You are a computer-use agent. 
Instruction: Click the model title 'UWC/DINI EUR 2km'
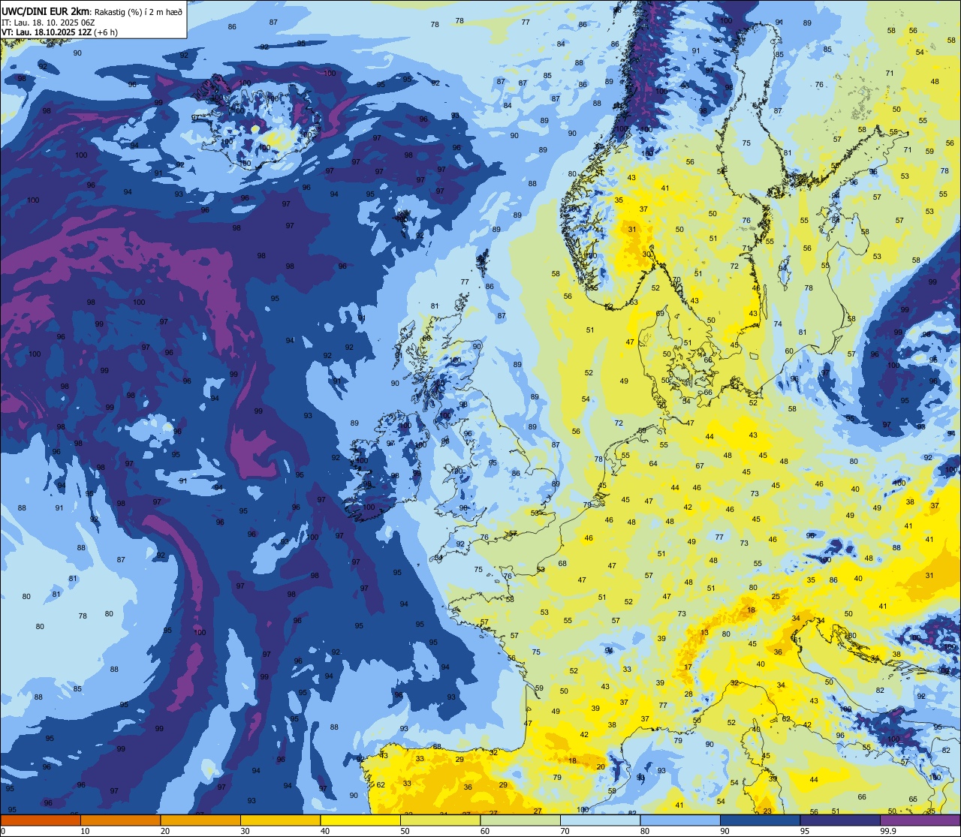click(44, 11)
